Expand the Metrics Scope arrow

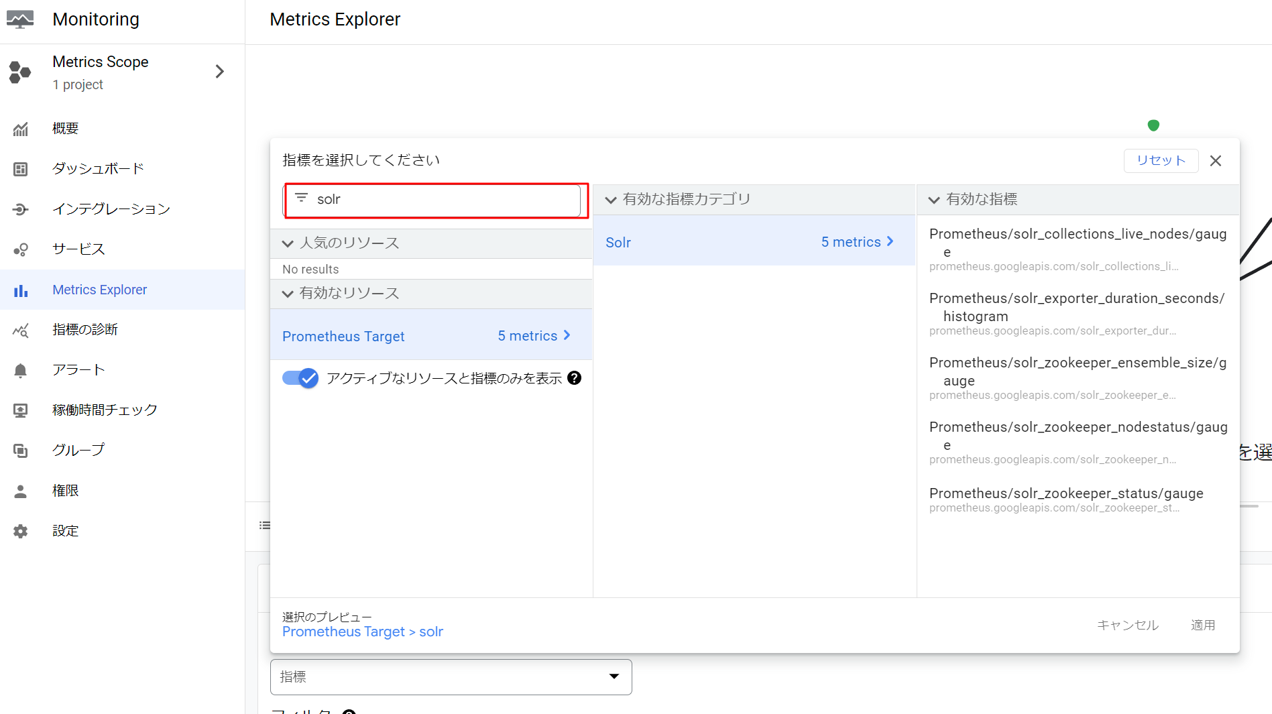[219, 71]
